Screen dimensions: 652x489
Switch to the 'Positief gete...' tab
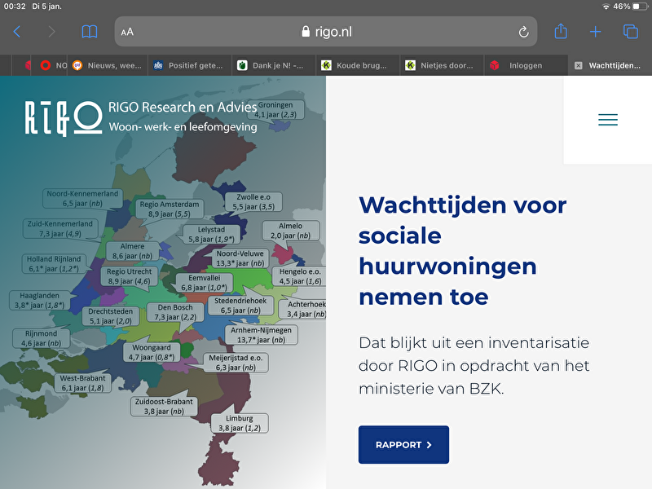point(190,65)
